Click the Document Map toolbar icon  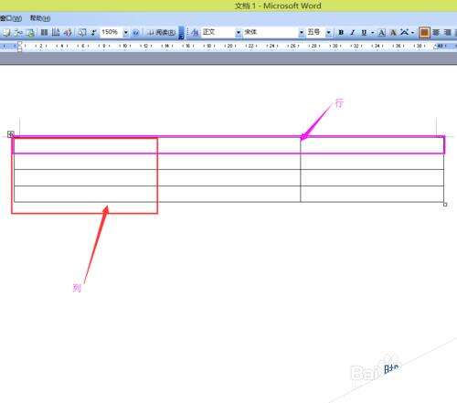tap(82, 32)
